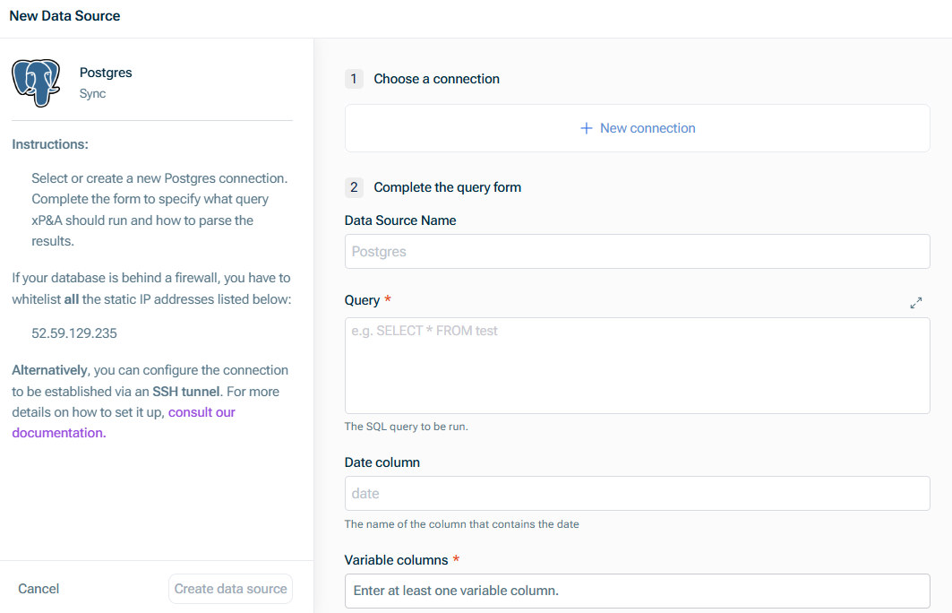The image size is (952, 613).
Task: Click the step 1 number badge
Action: (354, 79)
